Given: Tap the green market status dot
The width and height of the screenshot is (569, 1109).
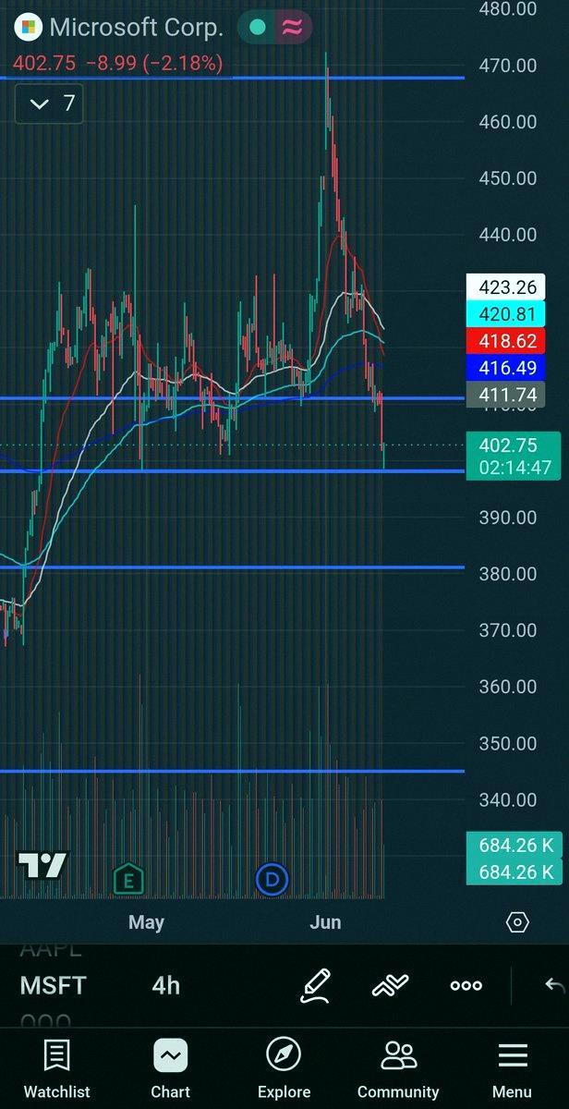Looking at the screenshot, I should pyautogui.click(x=258, y=28).
